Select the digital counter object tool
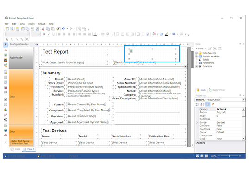 (x=6, y=120)
